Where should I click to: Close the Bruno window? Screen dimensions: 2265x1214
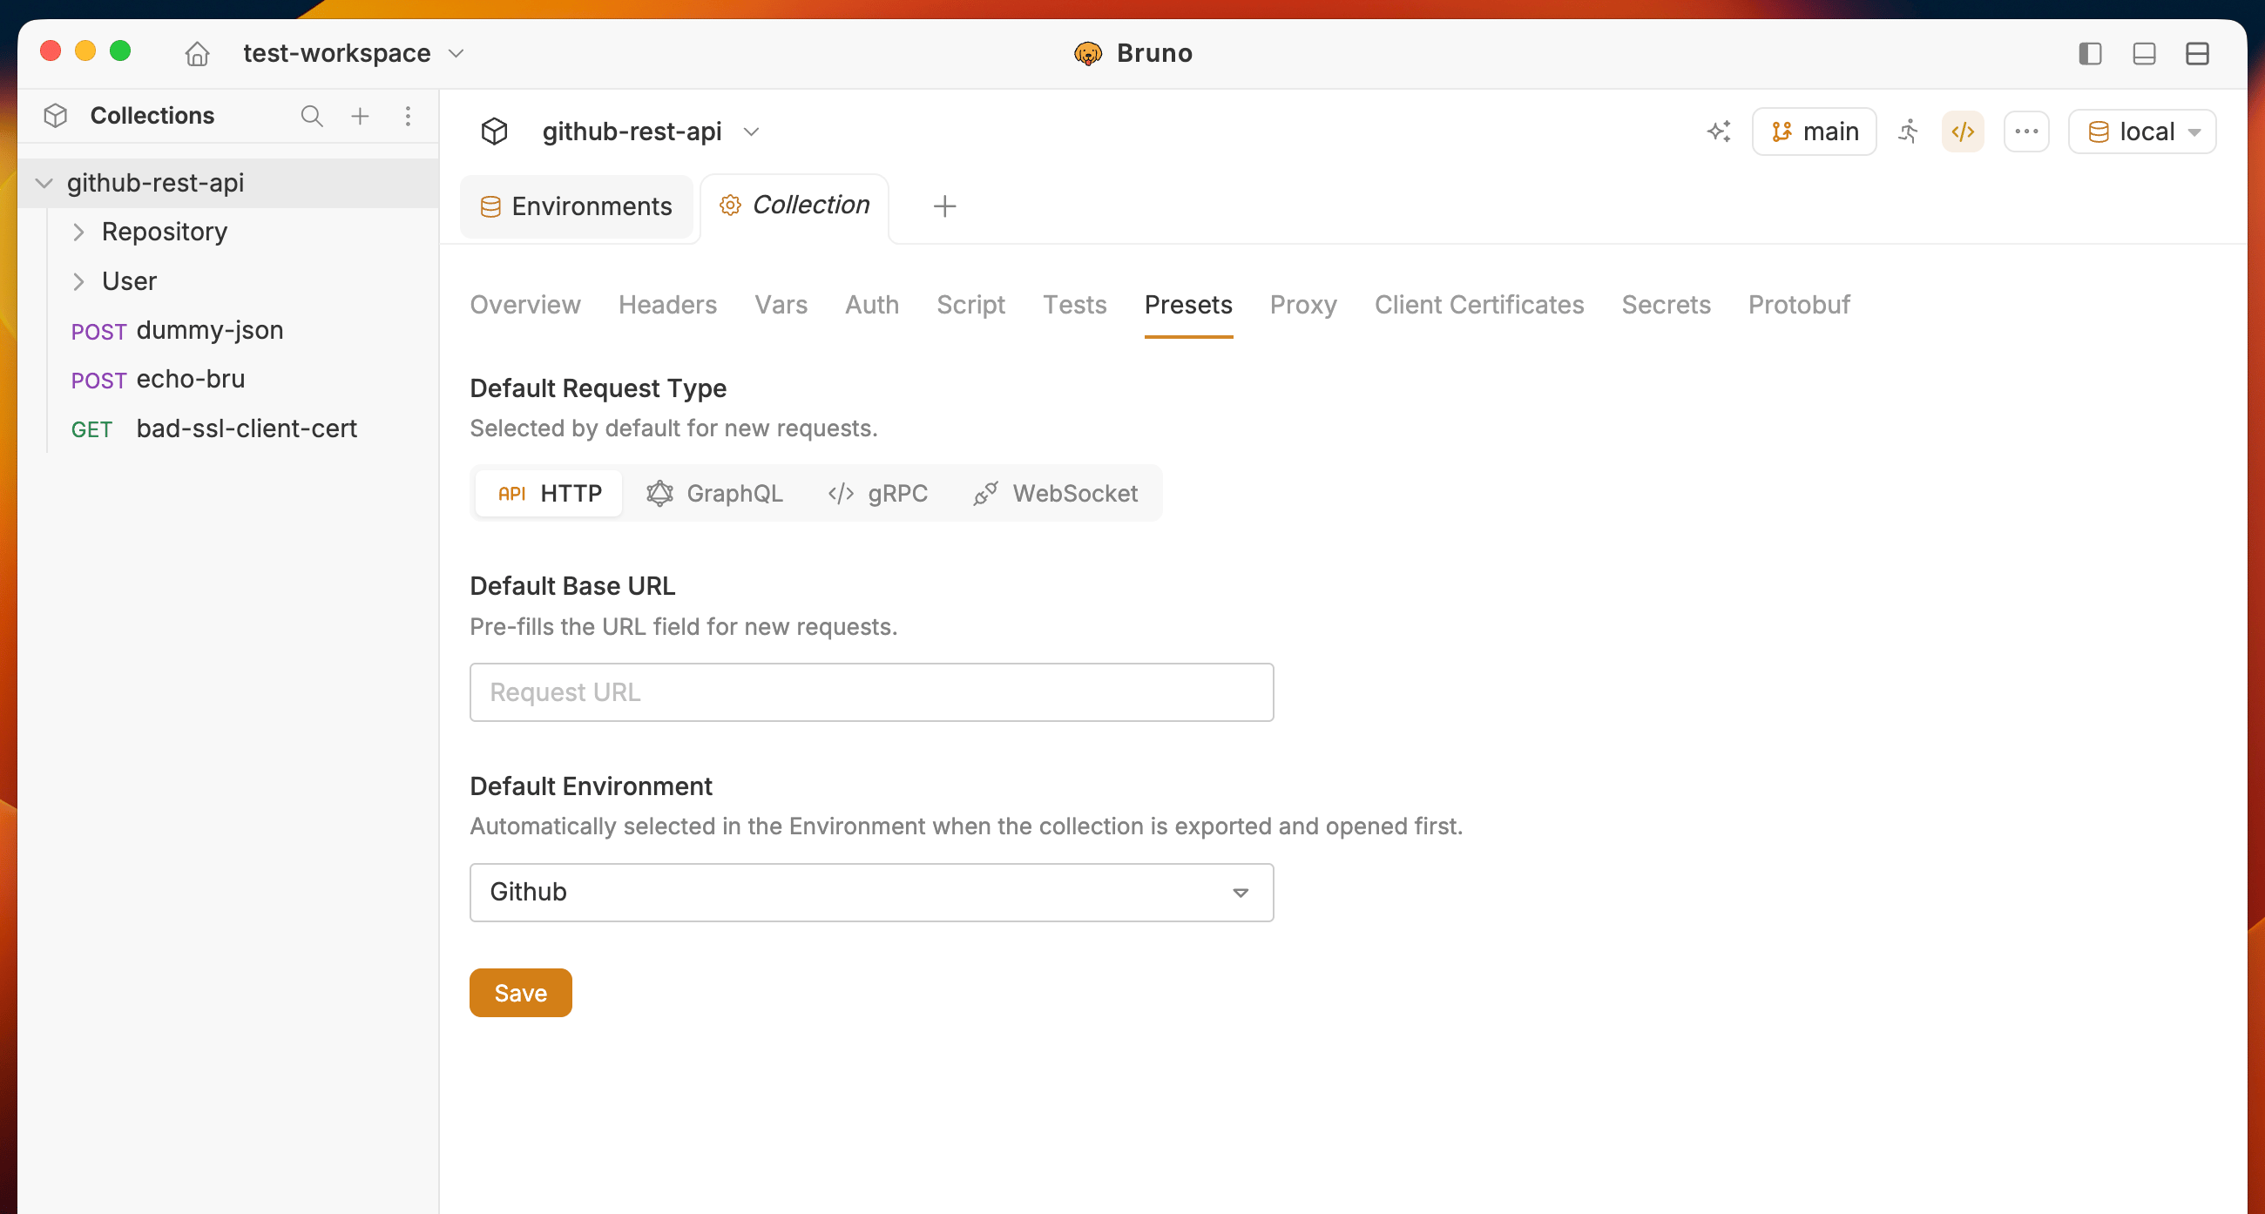click(51, 51)
